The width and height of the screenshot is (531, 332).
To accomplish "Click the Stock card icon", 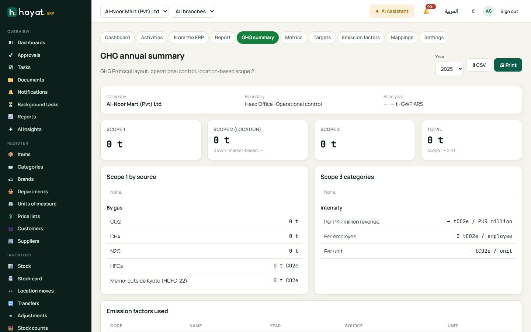I will [x=11, y=279].
